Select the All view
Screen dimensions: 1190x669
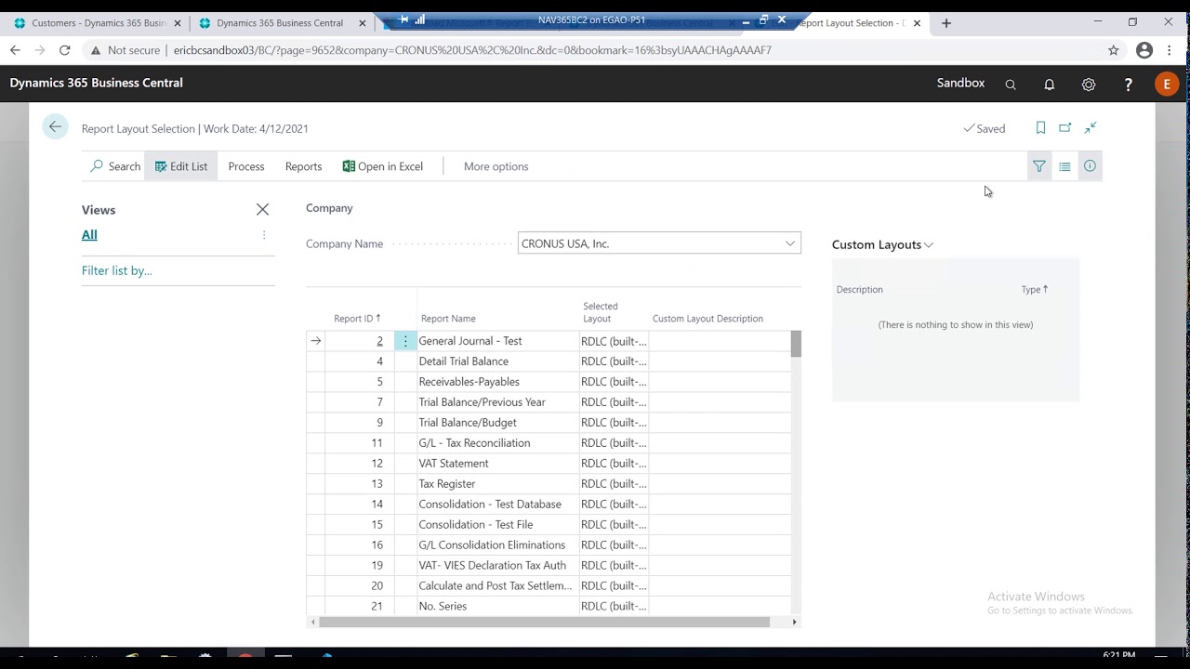[x=89, y=235]
